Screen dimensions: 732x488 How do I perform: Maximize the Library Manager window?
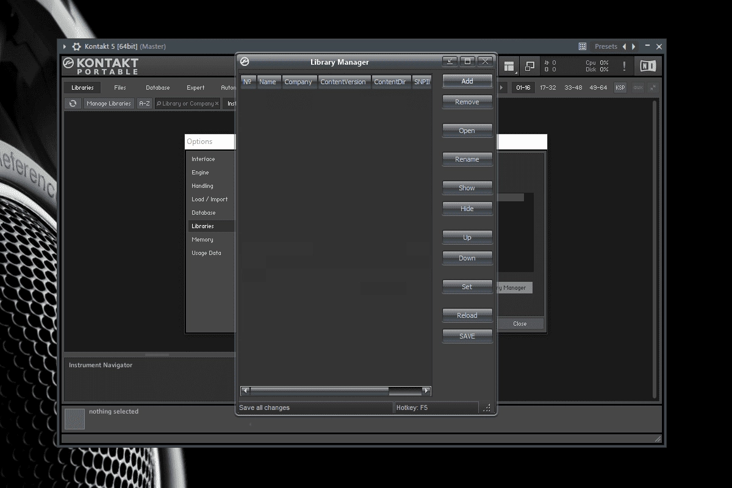(467, 62)
